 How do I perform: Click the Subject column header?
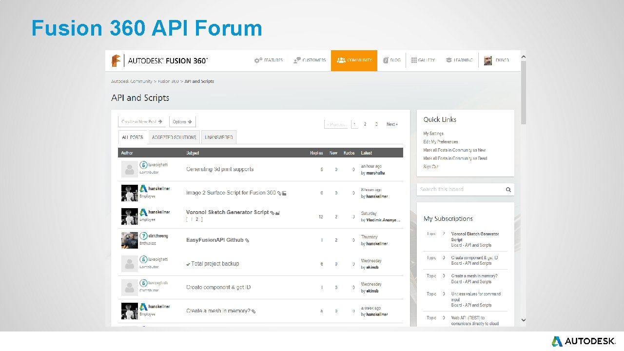(x=193, y=153)
